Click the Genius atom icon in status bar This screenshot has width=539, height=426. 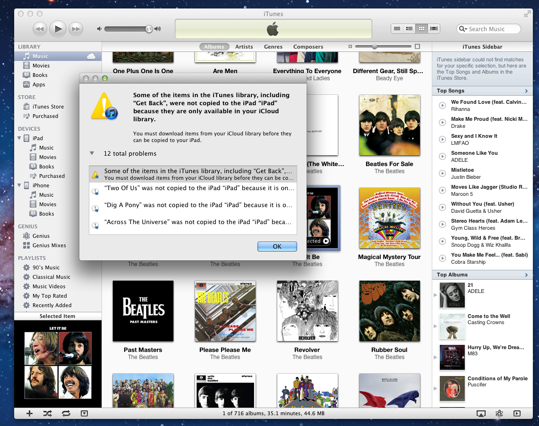pyautogui.click(x=499, y=414)
